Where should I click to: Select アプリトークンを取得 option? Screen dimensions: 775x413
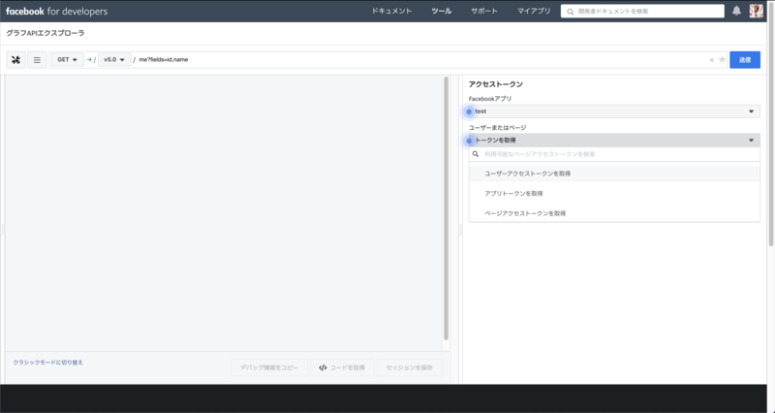[614, 193]
